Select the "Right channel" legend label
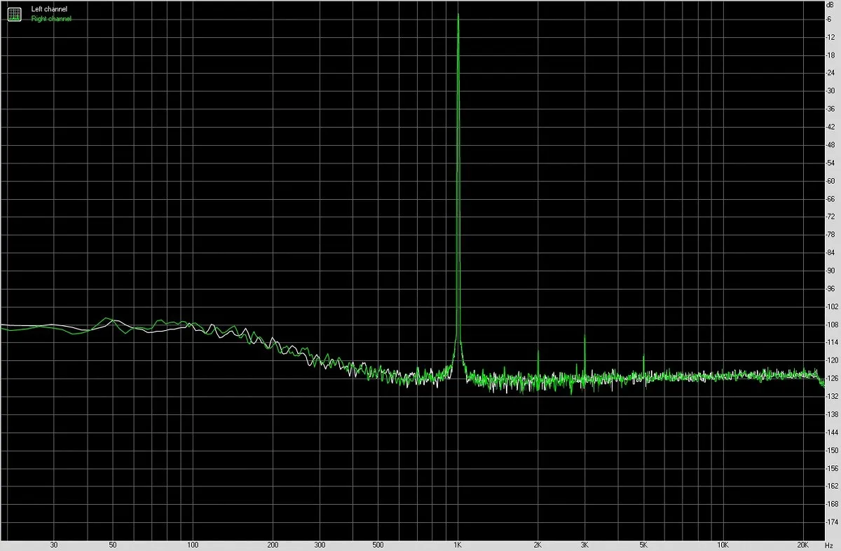Viewport: 841px width, 551px height. coord(51,19)
